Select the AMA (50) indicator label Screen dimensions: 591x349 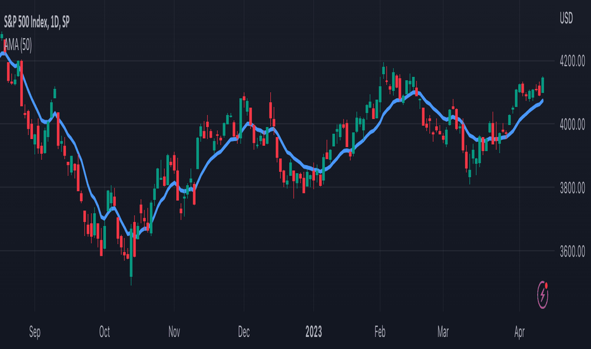pos(18,45)
